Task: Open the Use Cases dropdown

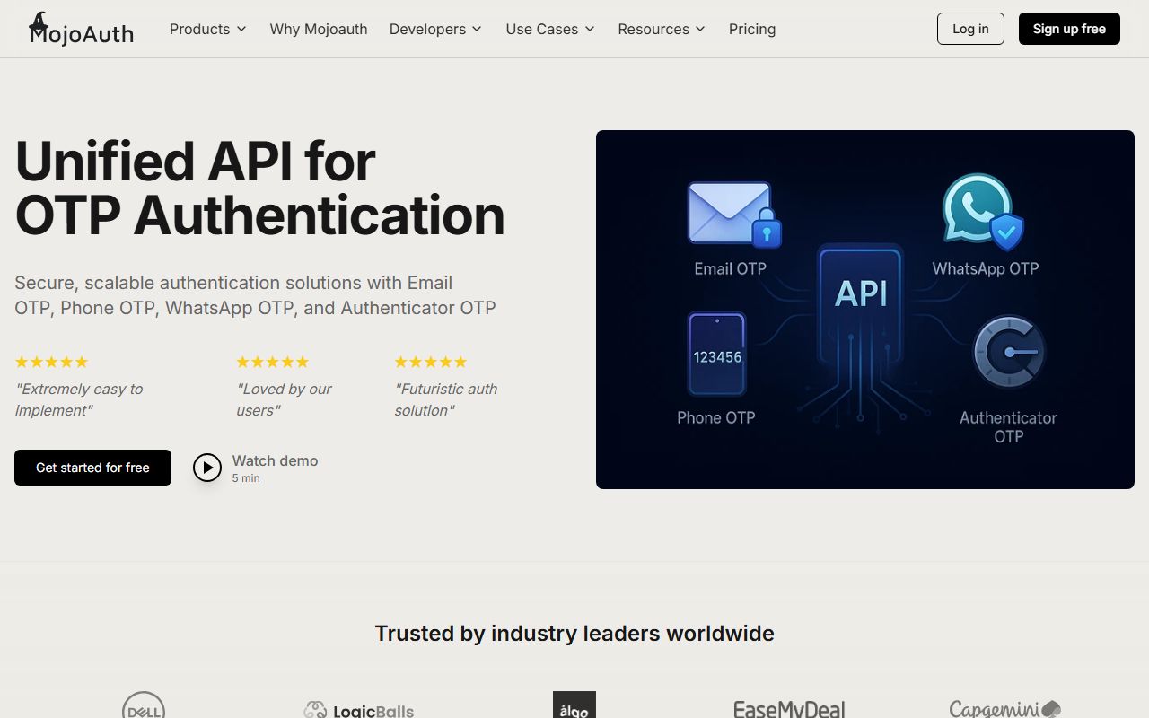Action: [x=549, y=29]
